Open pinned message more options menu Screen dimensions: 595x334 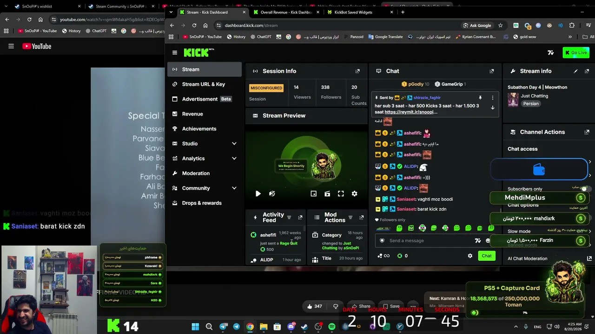click(492, 98)
